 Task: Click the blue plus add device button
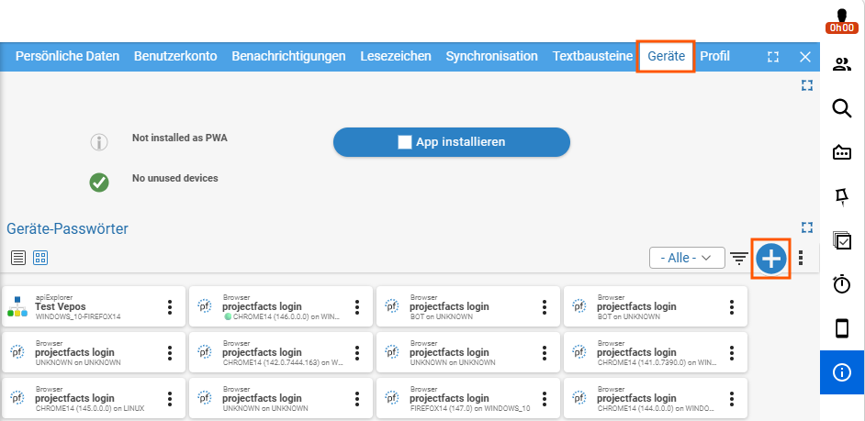click(x=771, y=259)
